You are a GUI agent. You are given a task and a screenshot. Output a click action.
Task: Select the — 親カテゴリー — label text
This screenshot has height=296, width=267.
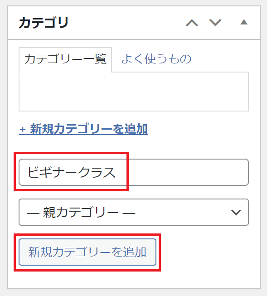(81, 213)
